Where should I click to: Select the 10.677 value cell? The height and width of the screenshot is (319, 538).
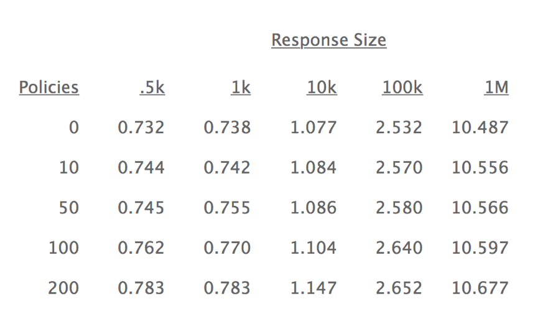point(480,288)
